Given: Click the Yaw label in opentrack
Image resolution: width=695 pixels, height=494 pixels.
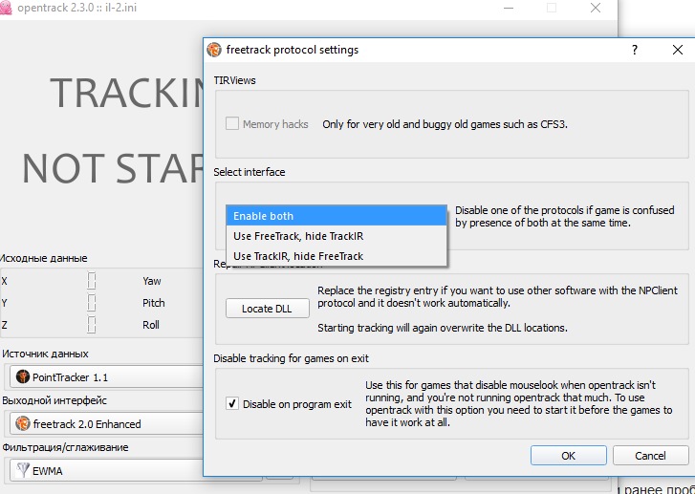Looking at the screenshot, I should (152, 281).
